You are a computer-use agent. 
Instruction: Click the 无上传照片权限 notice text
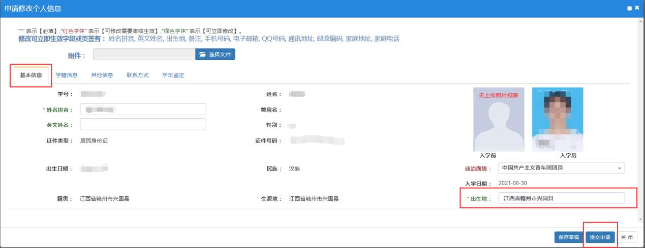coord(499,95)
